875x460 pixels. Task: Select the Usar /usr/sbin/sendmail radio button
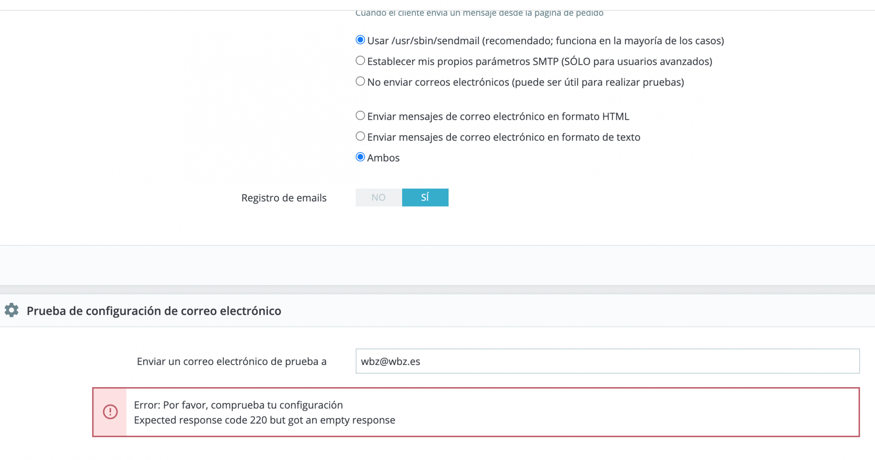pos(360,40)
